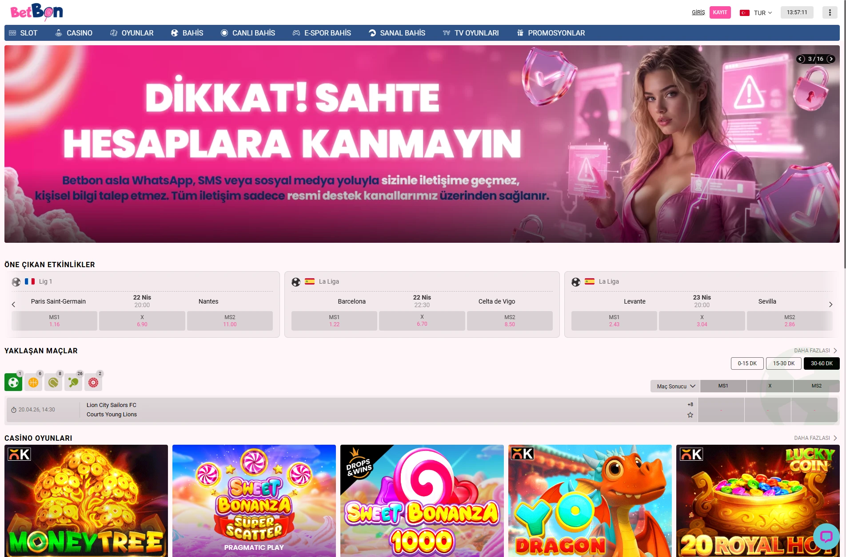Go to E-SPOR BAHİS section
The image size is (846, 557).
tap(322, 33)
